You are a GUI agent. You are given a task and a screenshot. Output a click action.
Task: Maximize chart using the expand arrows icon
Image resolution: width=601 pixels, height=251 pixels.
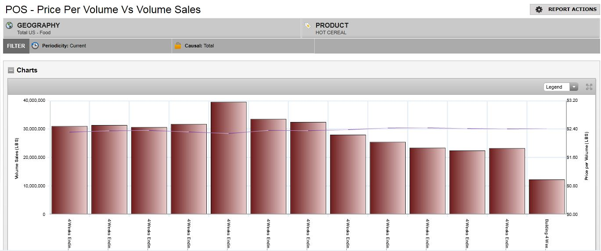coord(589,87)
